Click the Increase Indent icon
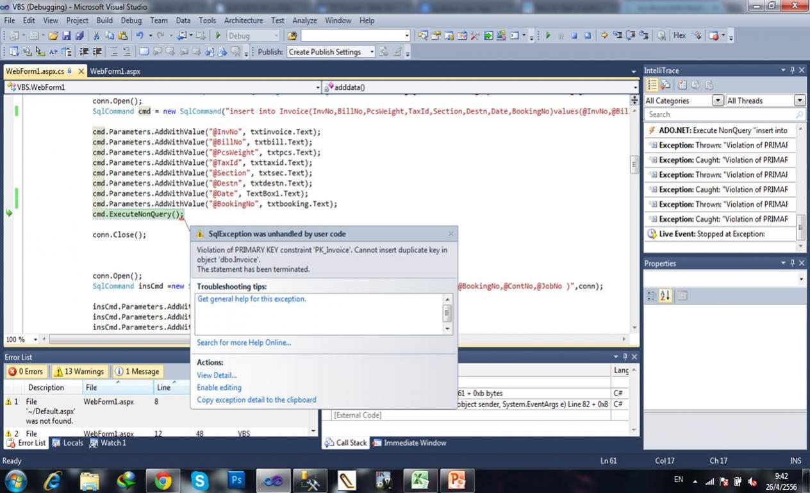The image size is (810, 493). (x=97, y=52)
